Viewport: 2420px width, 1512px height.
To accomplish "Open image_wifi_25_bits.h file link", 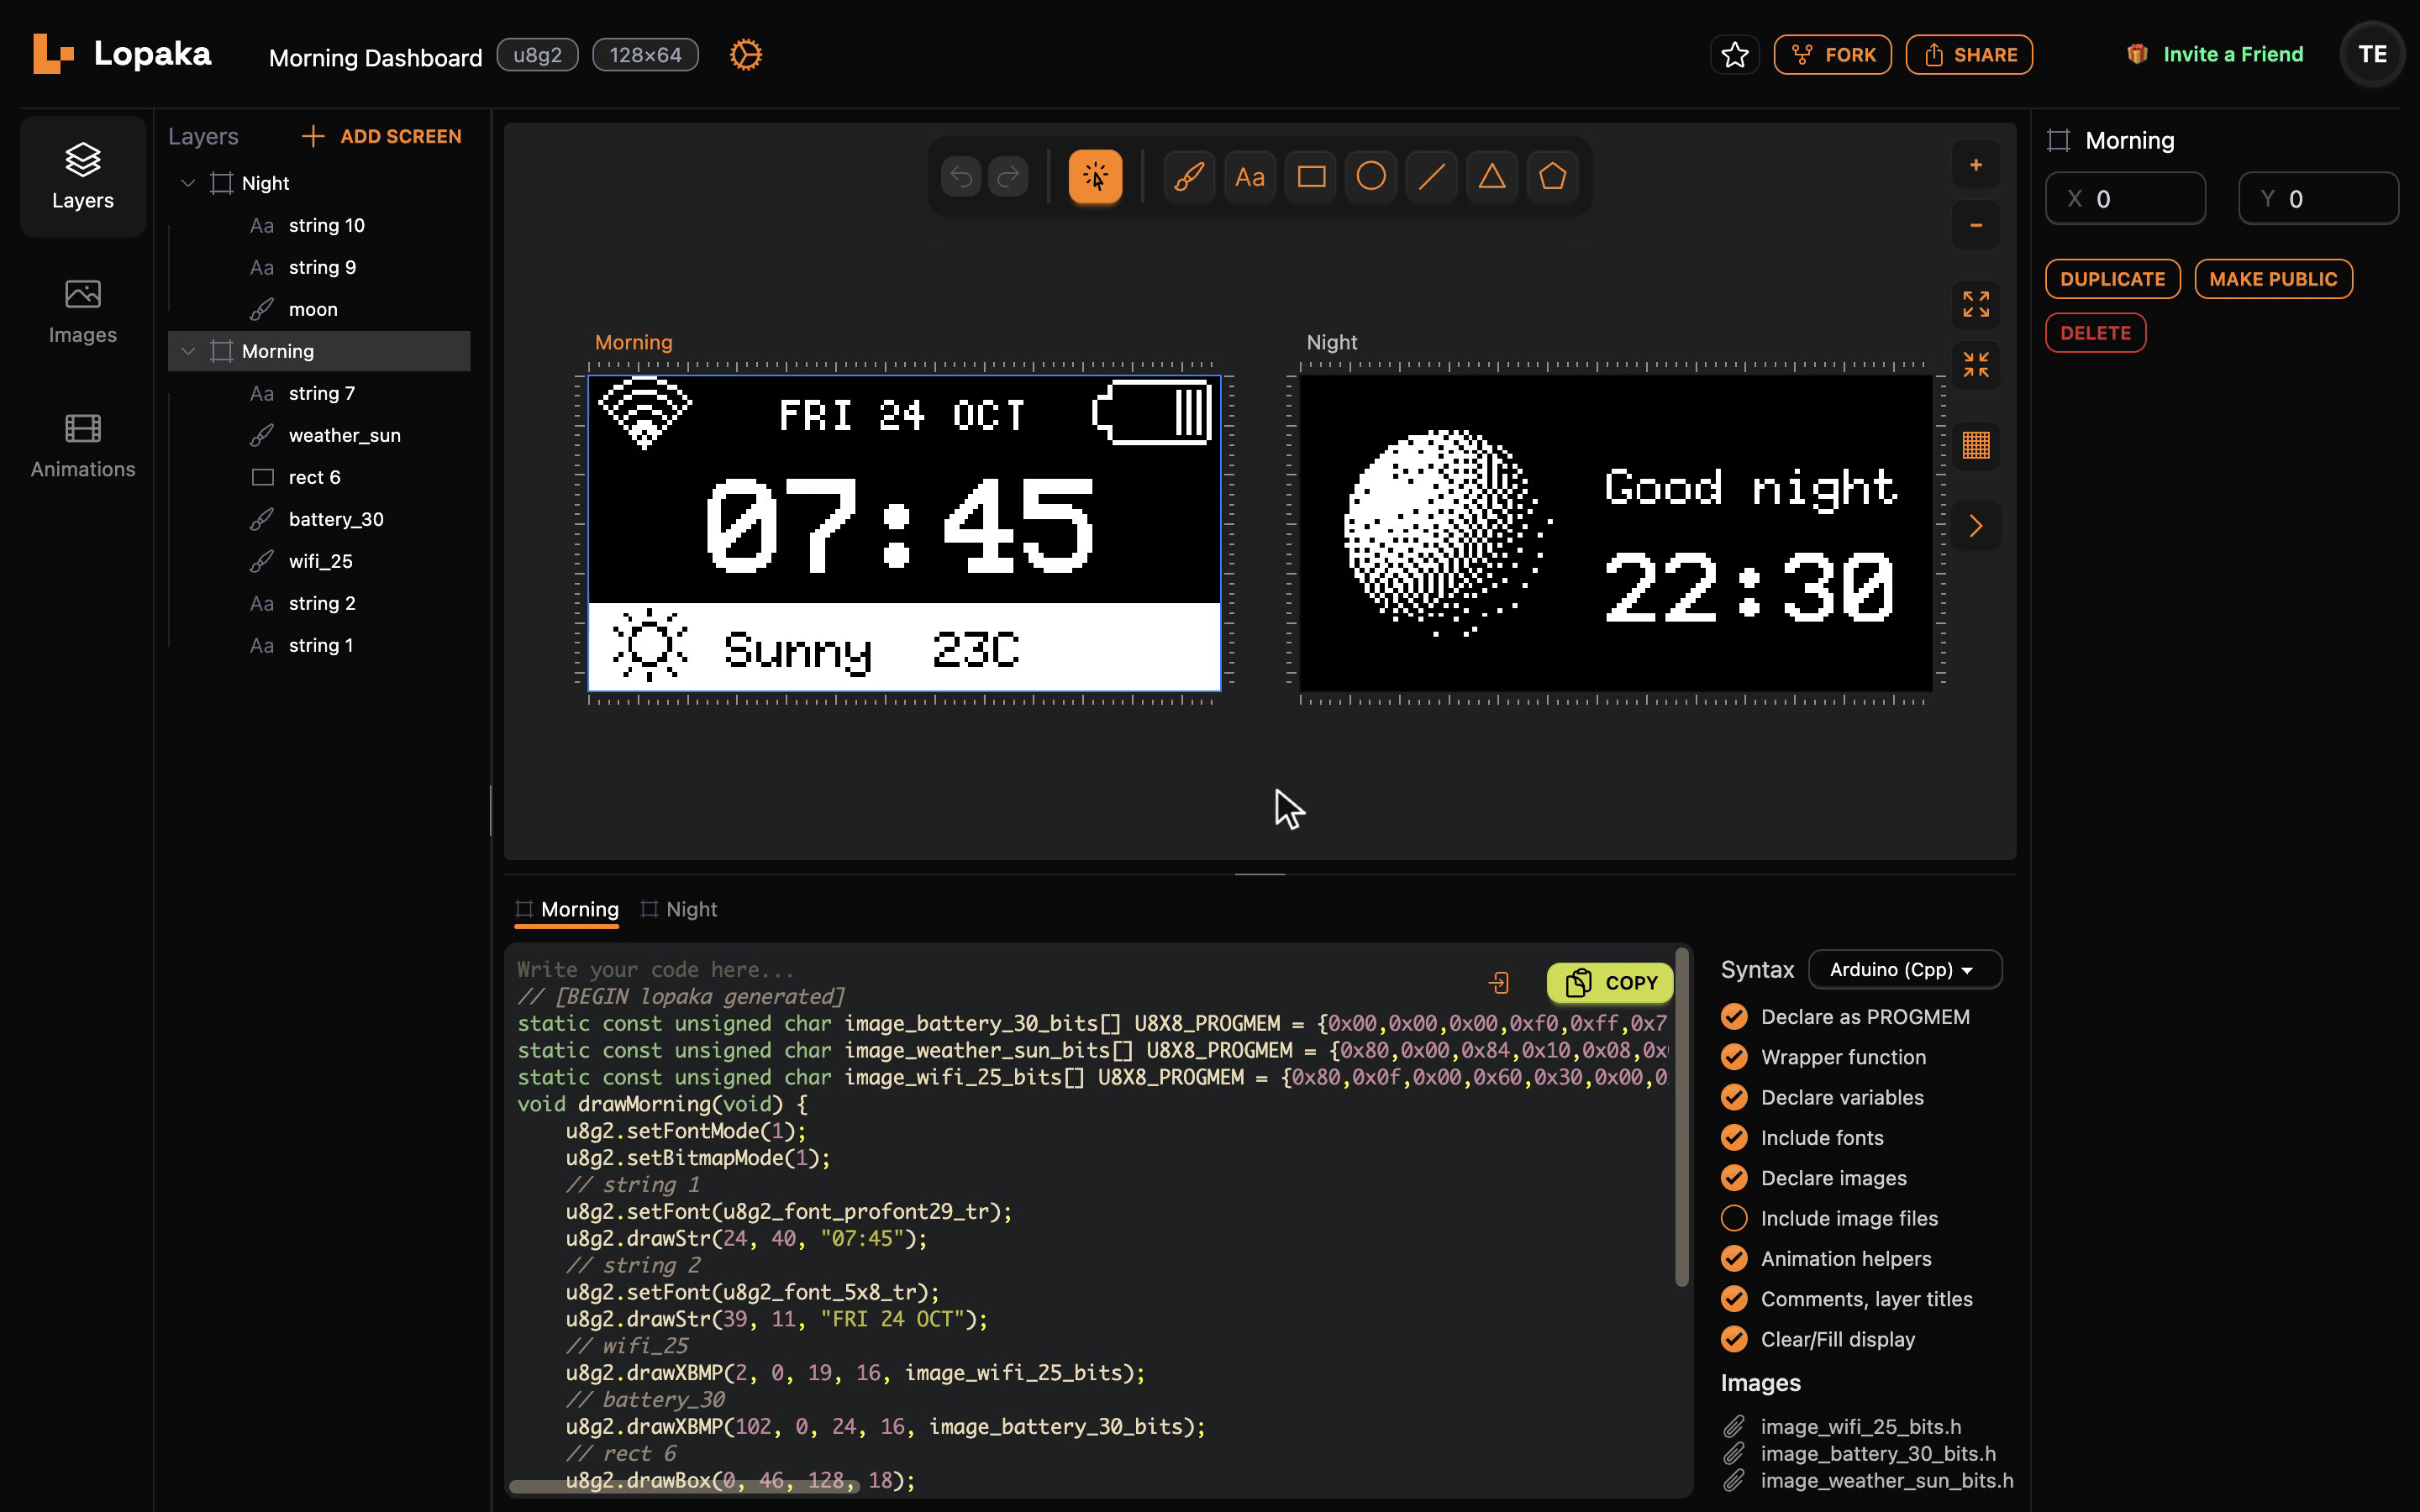I will click(x=1860, y=1427).
